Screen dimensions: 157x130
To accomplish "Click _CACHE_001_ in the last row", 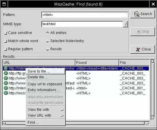I will point(133,93).
